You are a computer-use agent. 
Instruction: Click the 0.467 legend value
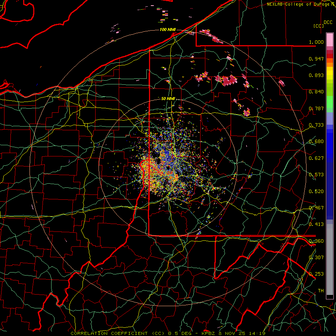[x=316, y=208]
